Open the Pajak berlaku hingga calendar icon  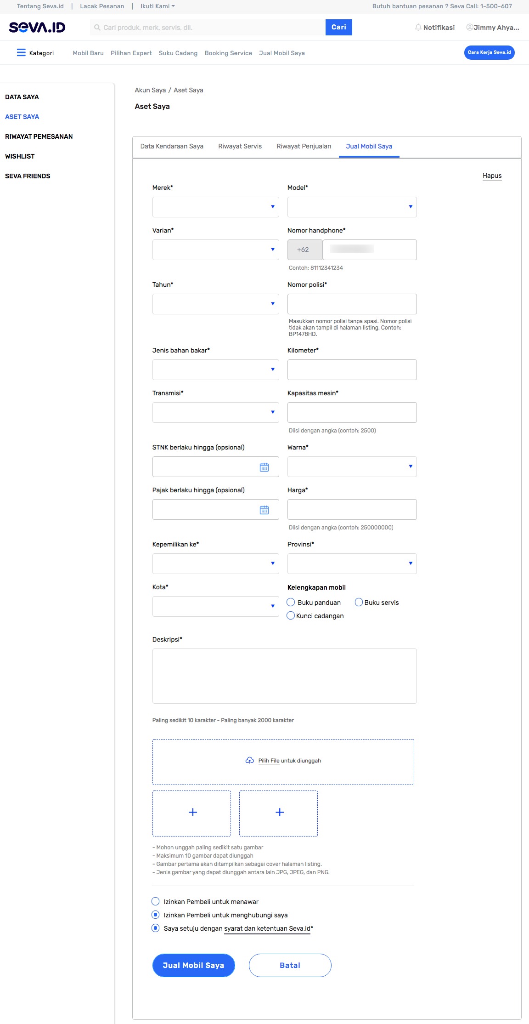pos(264,510)
